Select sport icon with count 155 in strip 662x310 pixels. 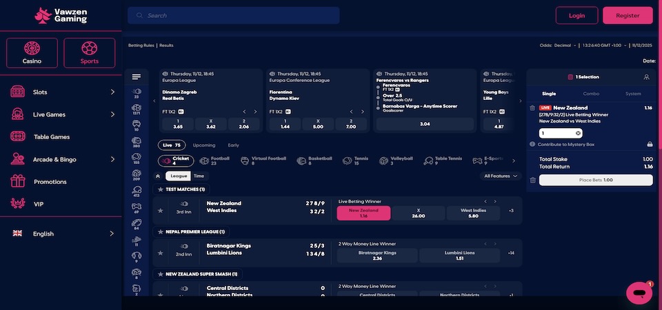click(137, 159)
